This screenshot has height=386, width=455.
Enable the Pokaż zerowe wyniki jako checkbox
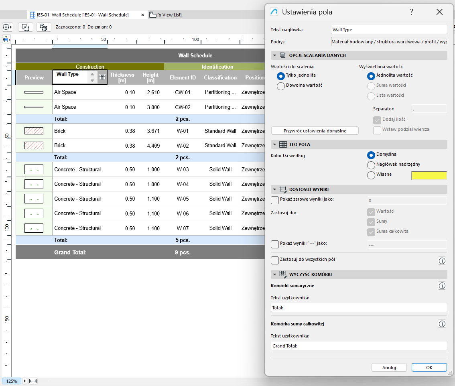pyautogui.click(x=275, y=200)
